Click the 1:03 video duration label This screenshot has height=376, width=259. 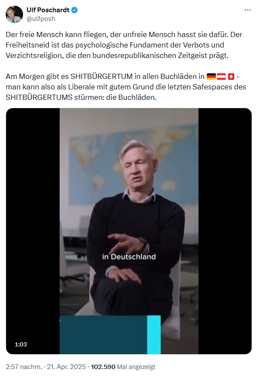tap(21, 345)
